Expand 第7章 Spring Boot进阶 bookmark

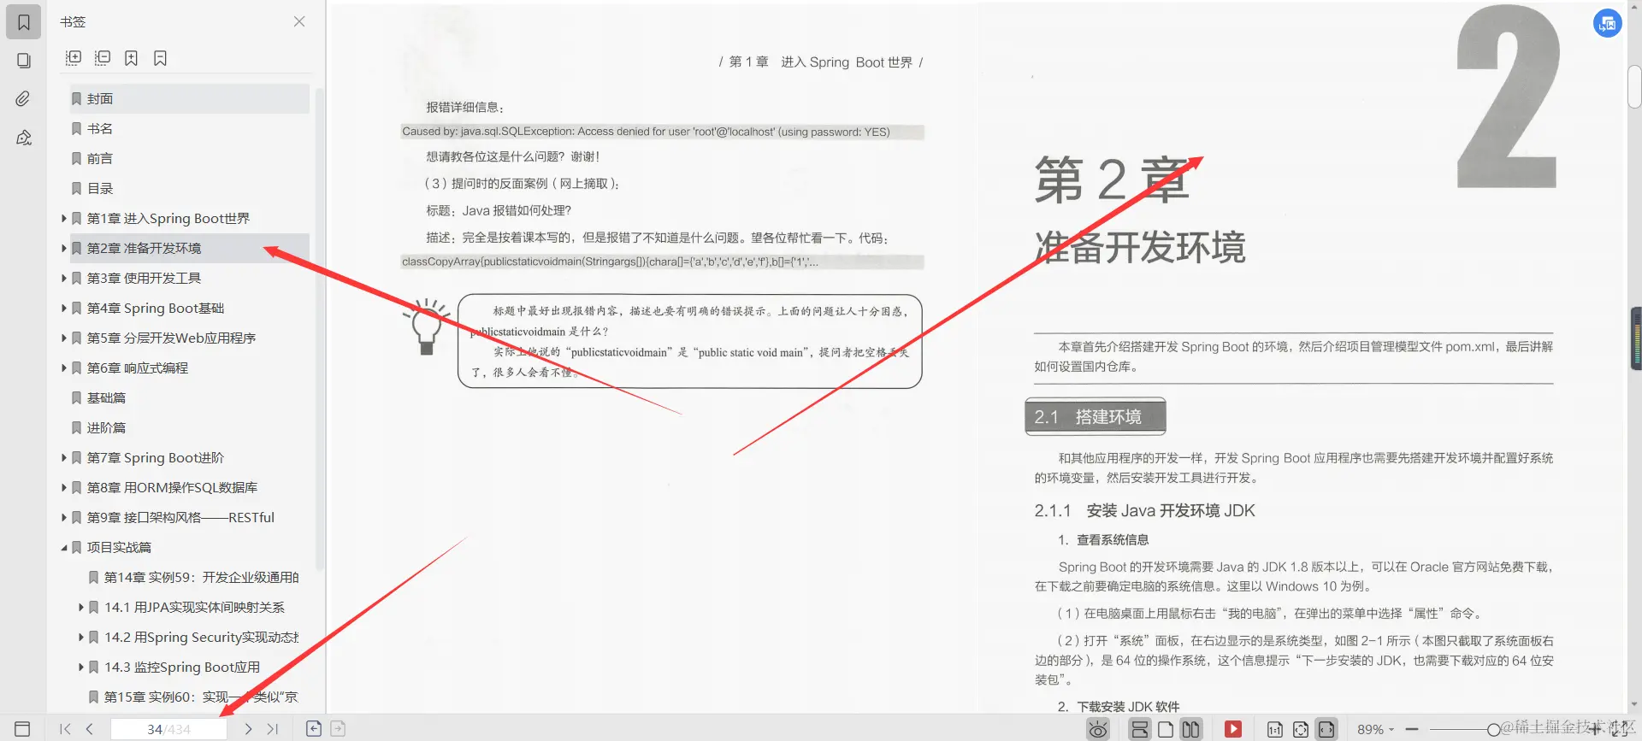pos(63,457)
